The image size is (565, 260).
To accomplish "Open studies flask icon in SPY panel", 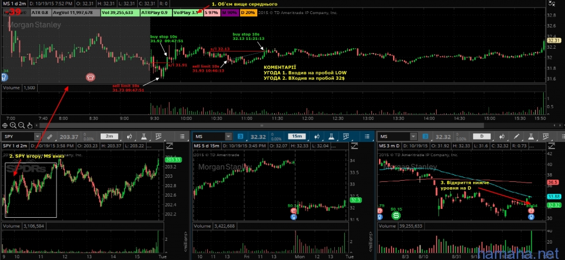I will pos(144,137).
